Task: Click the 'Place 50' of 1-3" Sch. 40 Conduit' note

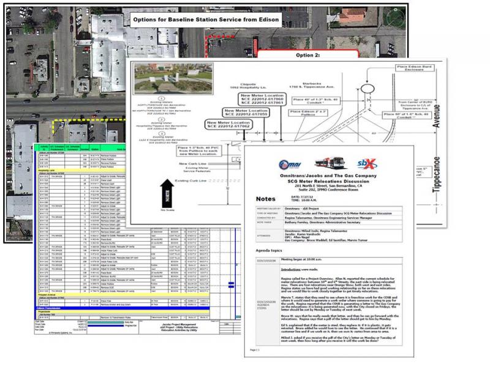Action: tap(406, 116)
